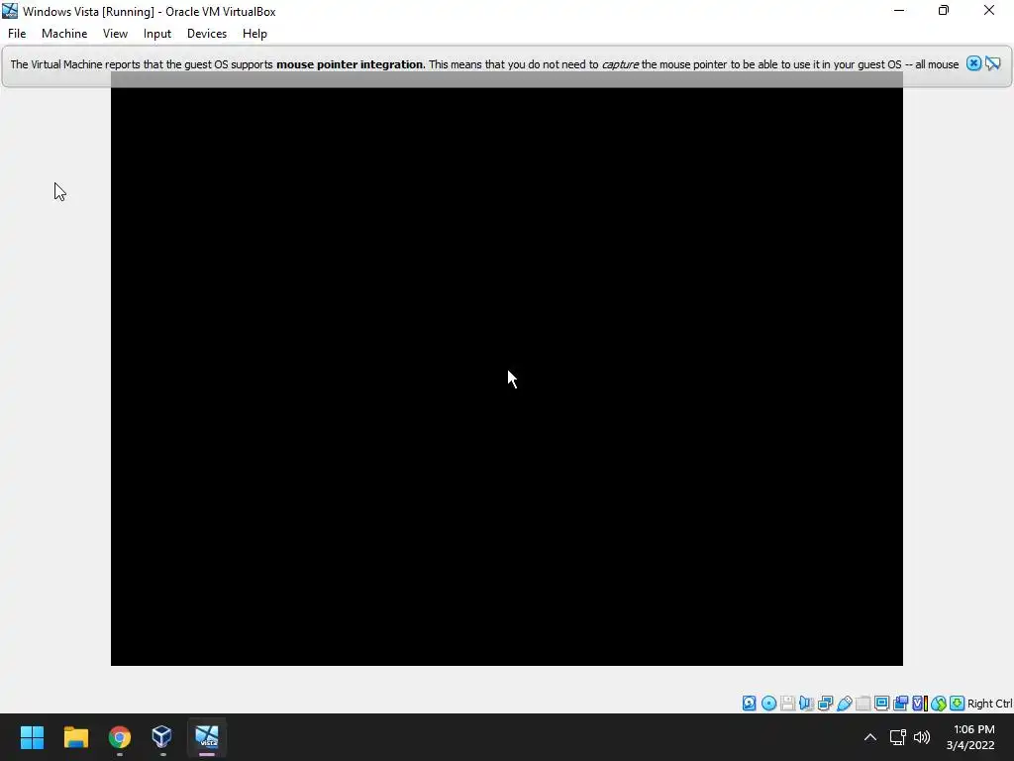Open File Explorer from taskbar
Image resolution: width=1014 pixels, height=761 pixels.
tap(75, 737)
